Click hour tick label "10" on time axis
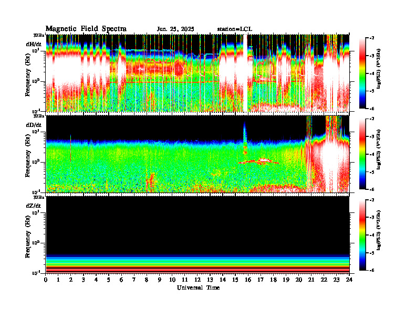 [x=172, y=280]
